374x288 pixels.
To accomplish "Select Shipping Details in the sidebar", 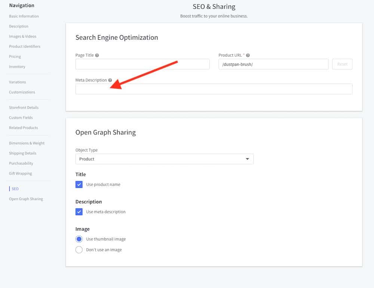I will tap(22, 154).
